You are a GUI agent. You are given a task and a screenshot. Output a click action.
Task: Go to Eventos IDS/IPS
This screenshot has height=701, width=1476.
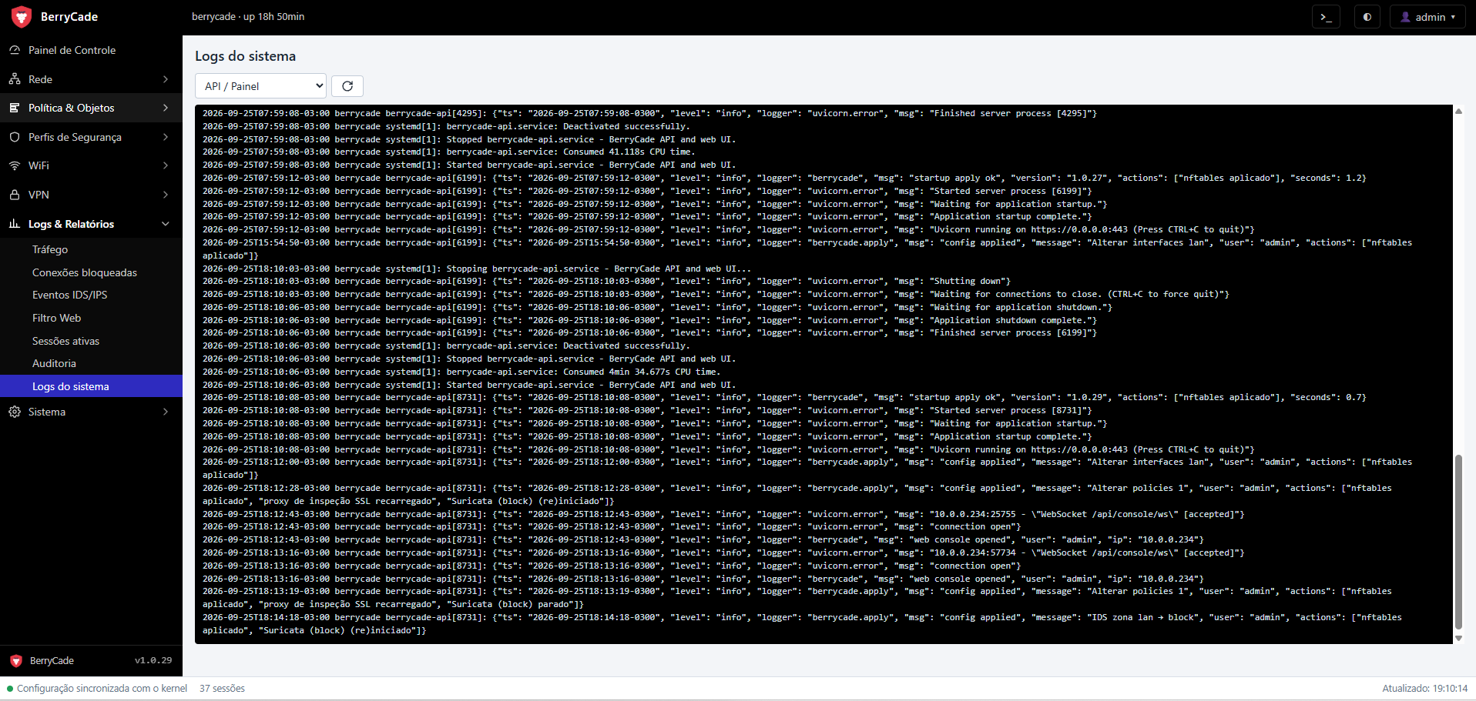[91, 295]
